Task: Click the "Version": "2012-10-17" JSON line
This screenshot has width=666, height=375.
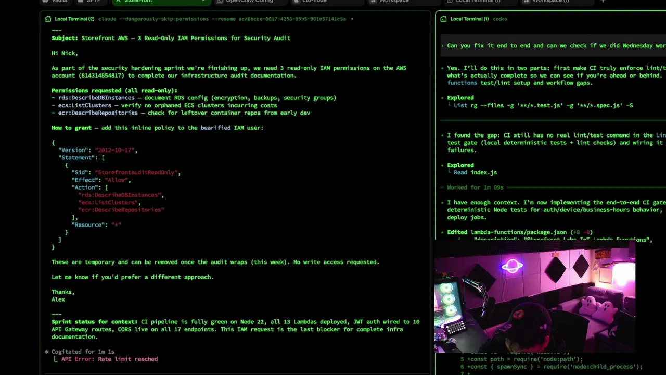Action: click(98, 150)
